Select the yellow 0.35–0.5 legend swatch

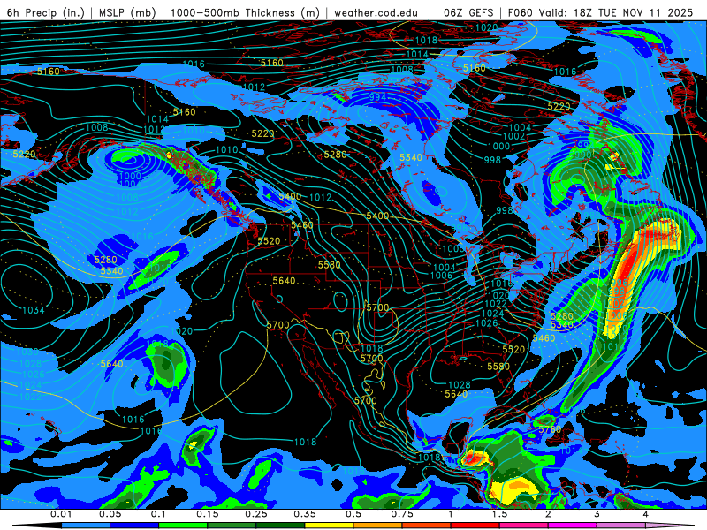tap(329, 526)
